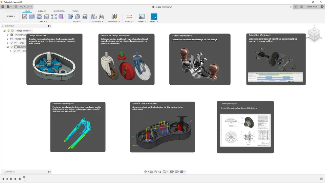325x183 pixels.
Task: Open the INSPECT dropdown menu
Action: [129, 22]
